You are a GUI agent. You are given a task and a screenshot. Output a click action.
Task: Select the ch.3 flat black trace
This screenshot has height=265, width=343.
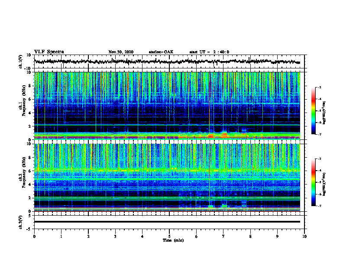tap(167, 222)
